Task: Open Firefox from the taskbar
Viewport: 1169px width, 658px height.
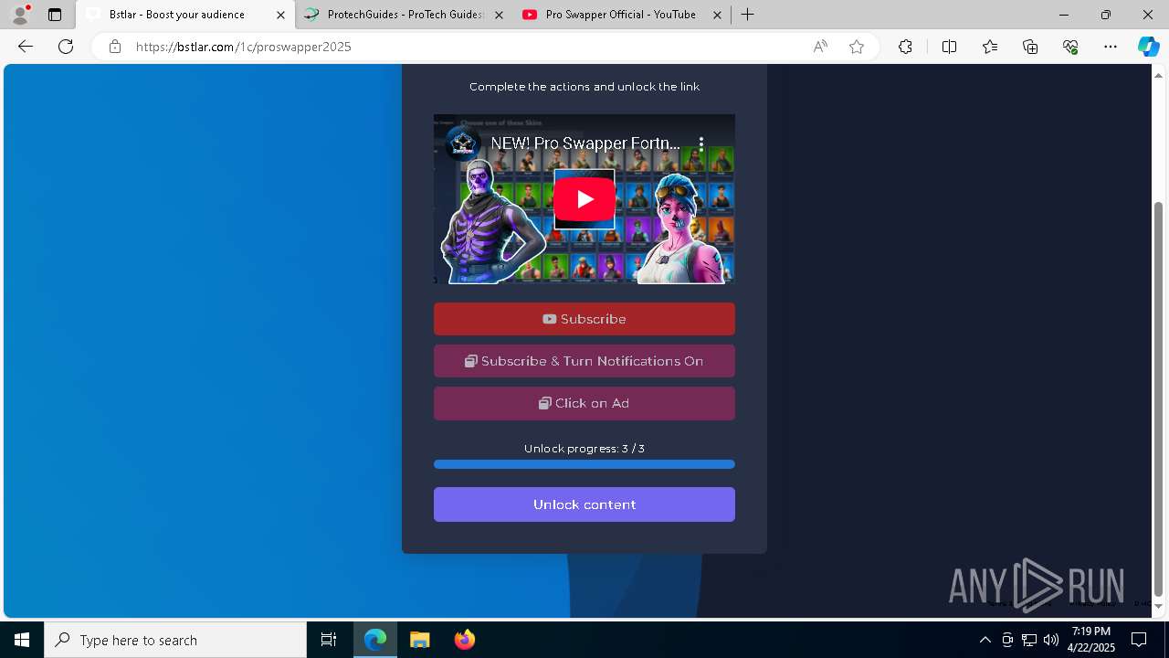Action: [464, 640]
